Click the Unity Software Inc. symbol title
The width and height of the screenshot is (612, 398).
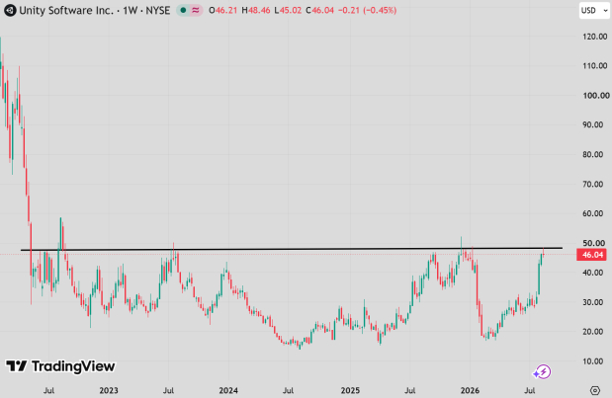66,10
